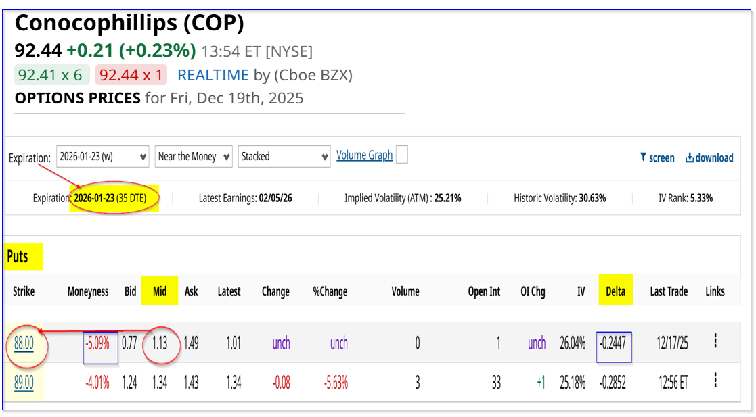Sort by the Mid column header
The width and height of the screenshot is (756, 417).
[x=160, y=291]
